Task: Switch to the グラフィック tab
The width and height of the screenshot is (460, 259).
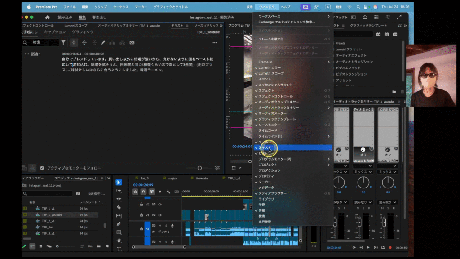Action: click(83, 32)
